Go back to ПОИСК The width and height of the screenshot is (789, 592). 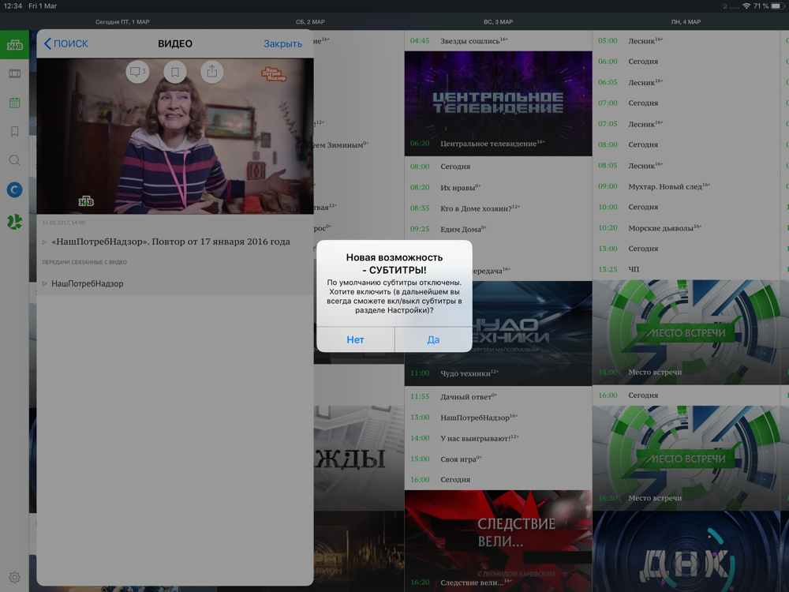click(66, 43)
